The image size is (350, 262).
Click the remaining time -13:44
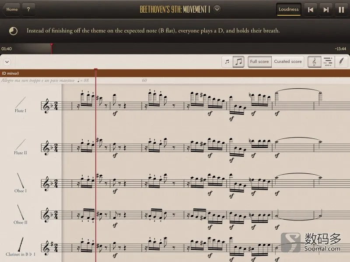340,49
